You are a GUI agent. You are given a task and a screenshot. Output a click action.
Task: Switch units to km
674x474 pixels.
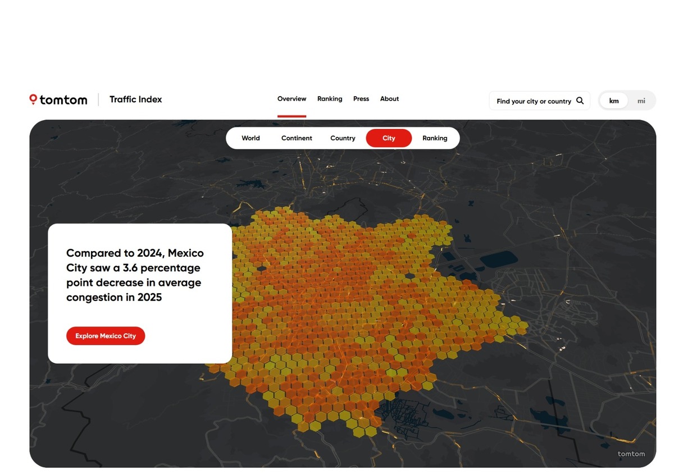[614, 101]
